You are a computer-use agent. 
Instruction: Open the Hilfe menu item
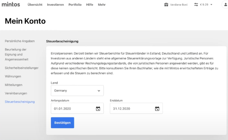[x=89, y=4]
